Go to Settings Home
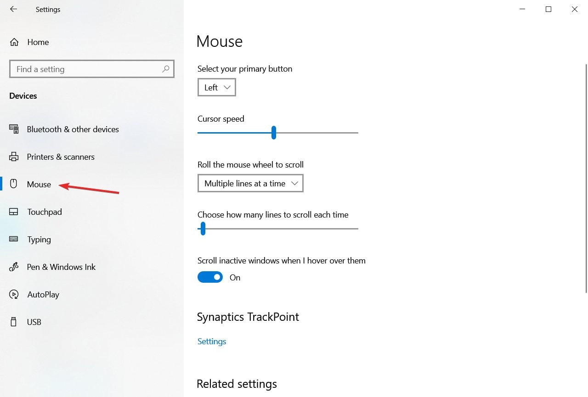 coord(38,42)
